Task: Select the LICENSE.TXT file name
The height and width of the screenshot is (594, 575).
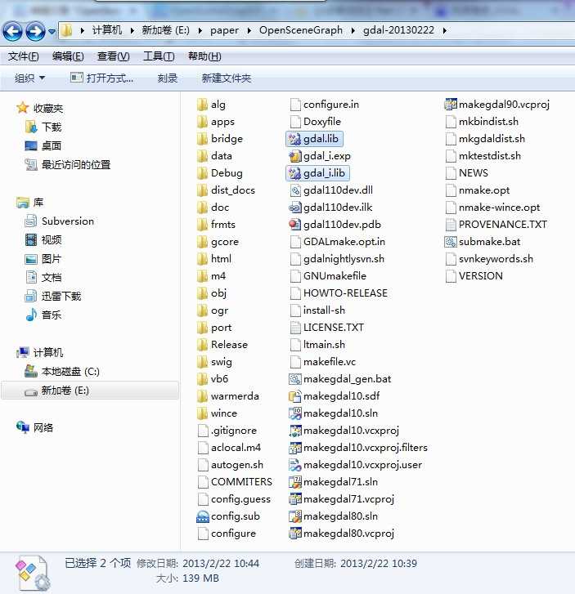Action: tap(334, 328)
